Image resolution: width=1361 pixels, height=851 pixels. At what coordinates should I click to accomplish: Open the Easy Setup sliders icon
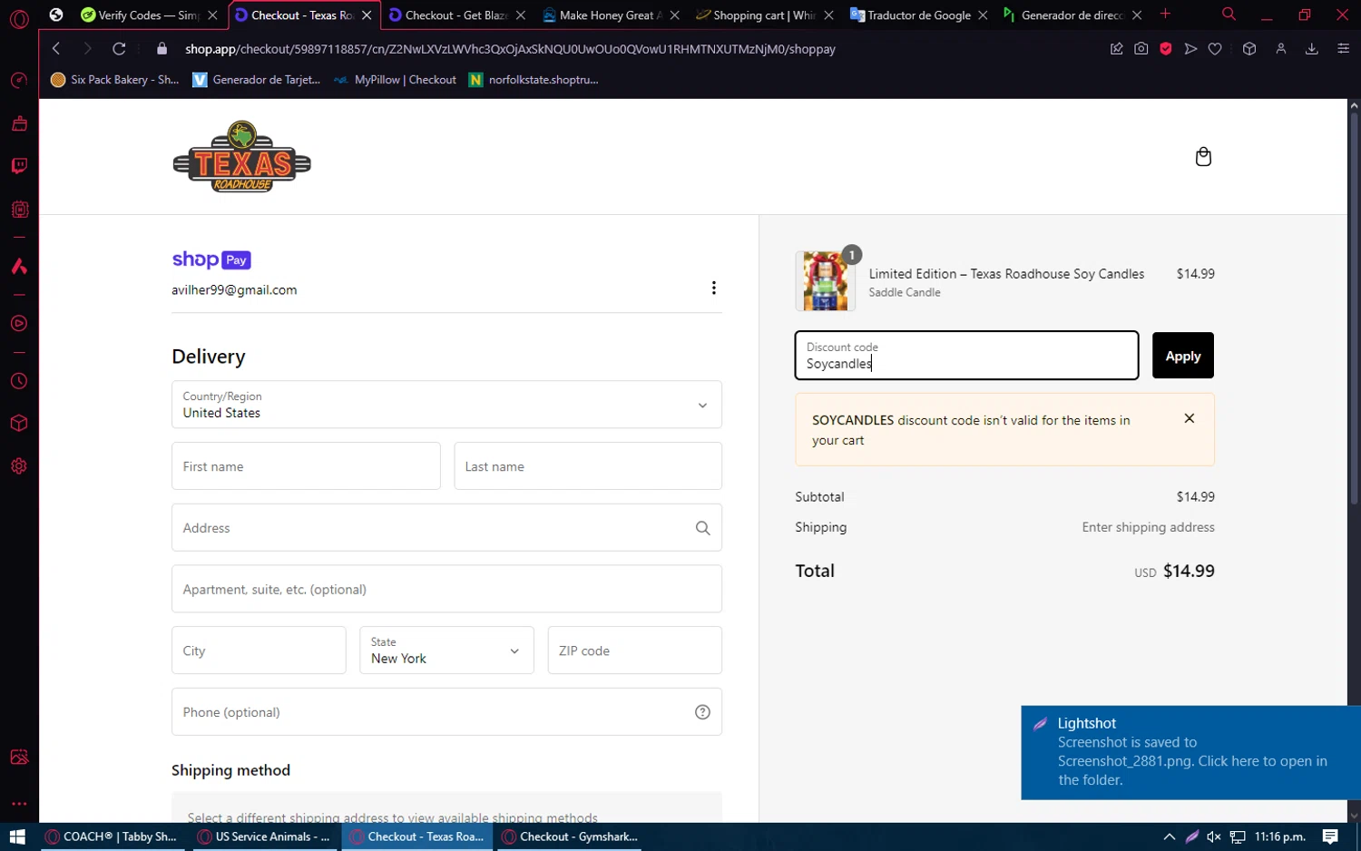(x=1344, y=49)
